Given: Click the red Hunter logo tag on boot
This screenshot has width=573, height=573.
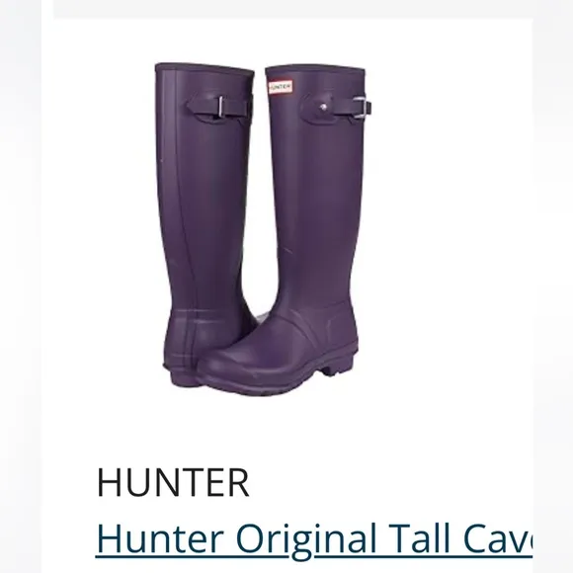Looking at the screenshot, I should click(281, 87).
